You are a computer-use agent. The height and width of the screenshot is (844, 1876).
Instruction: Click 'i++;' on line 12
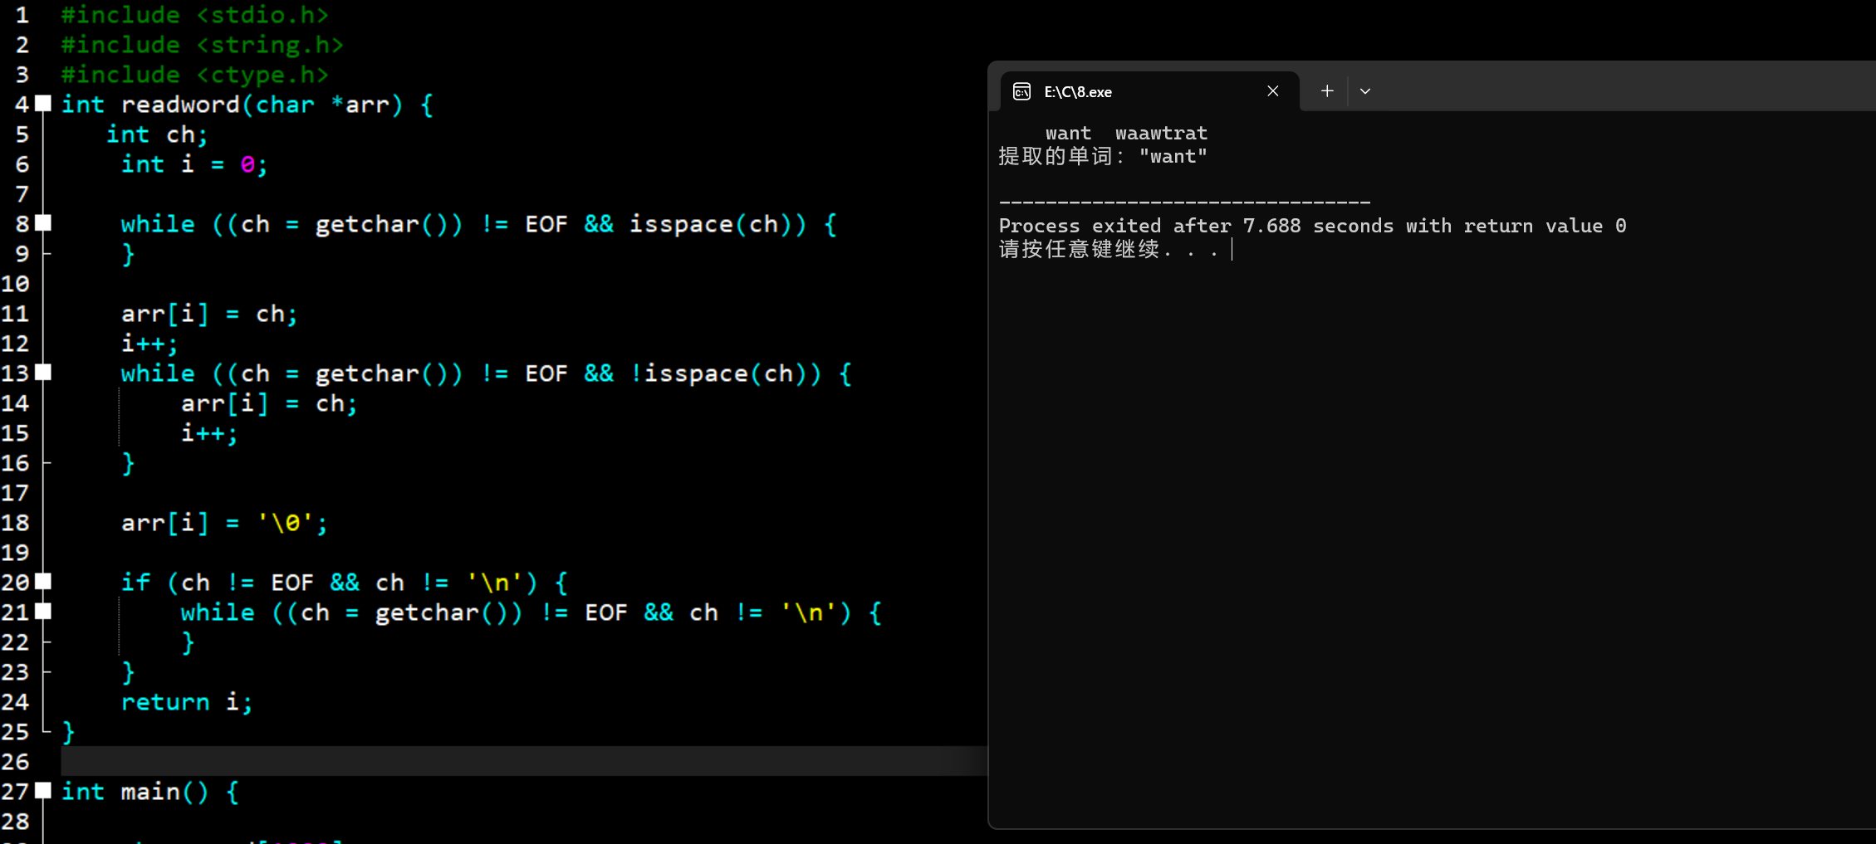point(149,344)
